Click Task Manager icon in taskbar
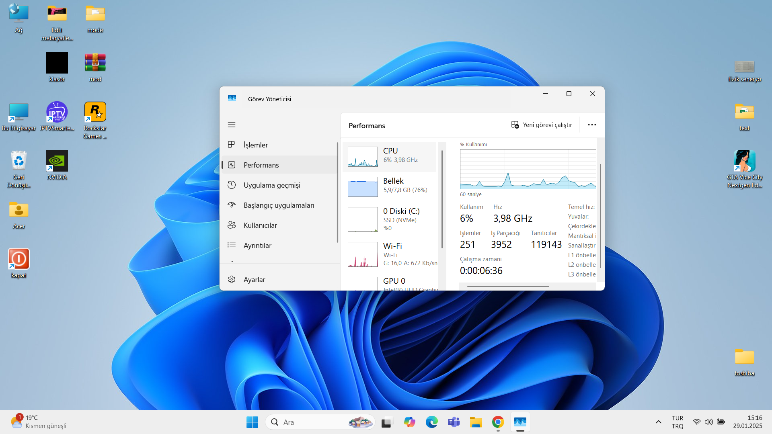Image resolution: width=772 pixels, height=434 pixels. click(x=520, y=422)
